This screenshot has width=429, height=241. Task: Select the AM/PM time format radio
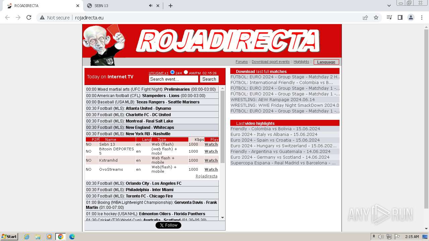(186, 72)
